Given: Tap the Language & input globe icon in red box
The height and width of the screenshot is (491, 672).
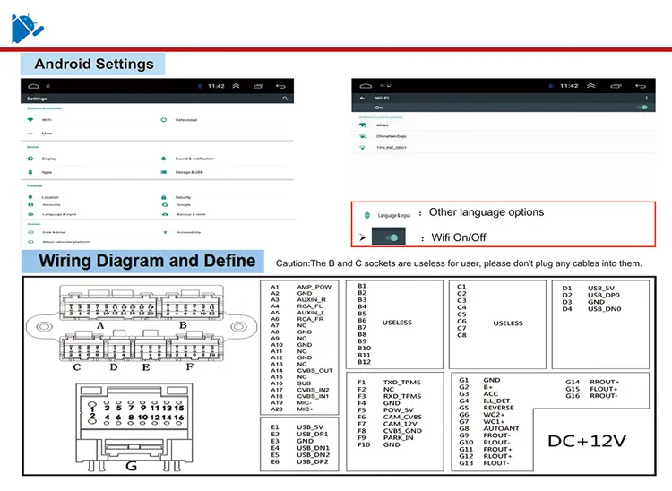Looking at the screenshot, I should tap(366, 215).
